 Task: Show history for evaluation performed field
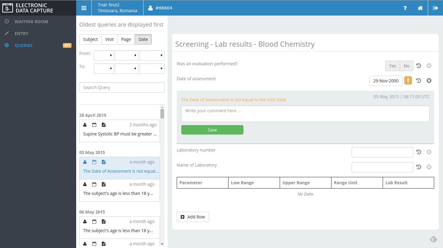pyautogui.click(x=419, y=66)
